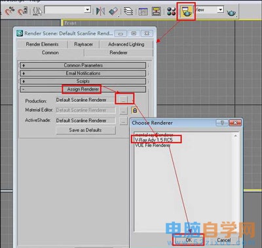Select V-Ray Adv 1.5 RC5 renderer

point(154,140)
